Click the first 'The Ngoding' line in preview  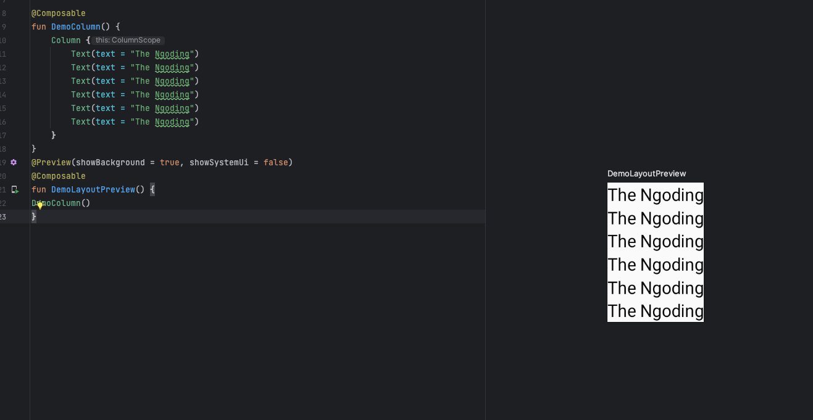(x=655, y=195)
